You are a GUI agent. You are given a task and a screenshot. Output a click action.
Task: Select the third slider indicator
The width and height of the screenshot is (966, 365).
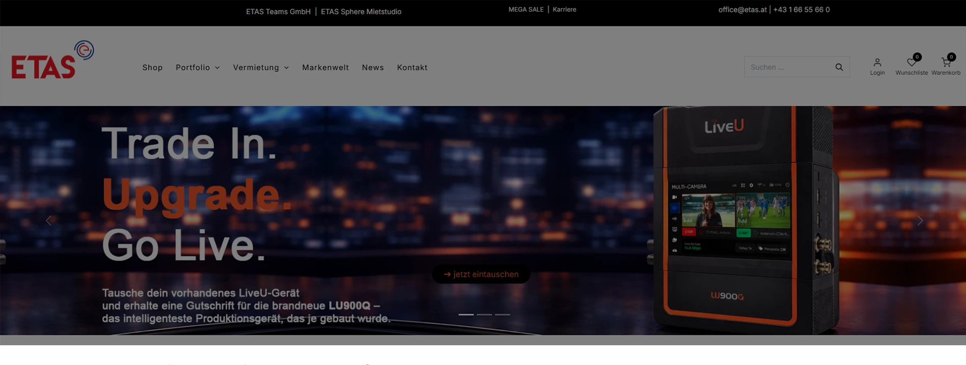click(x=502, y=315)
